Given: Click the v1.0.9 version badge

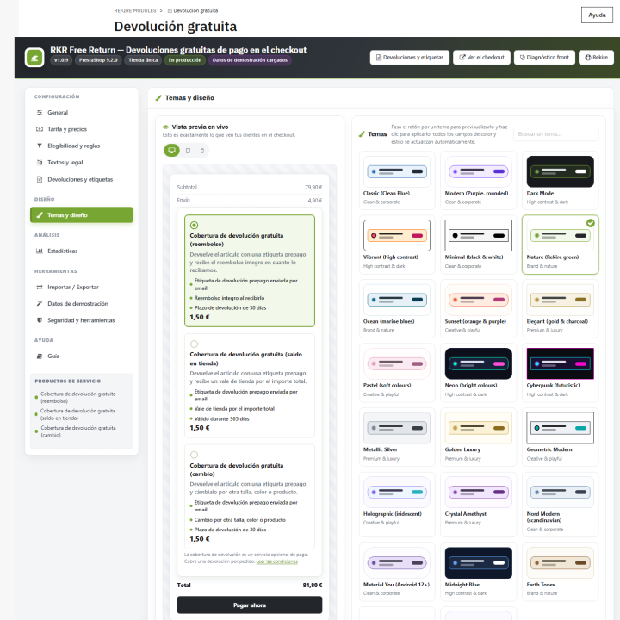Looking at the screenshot, I should pyautogui.click(x=61, y=60).
